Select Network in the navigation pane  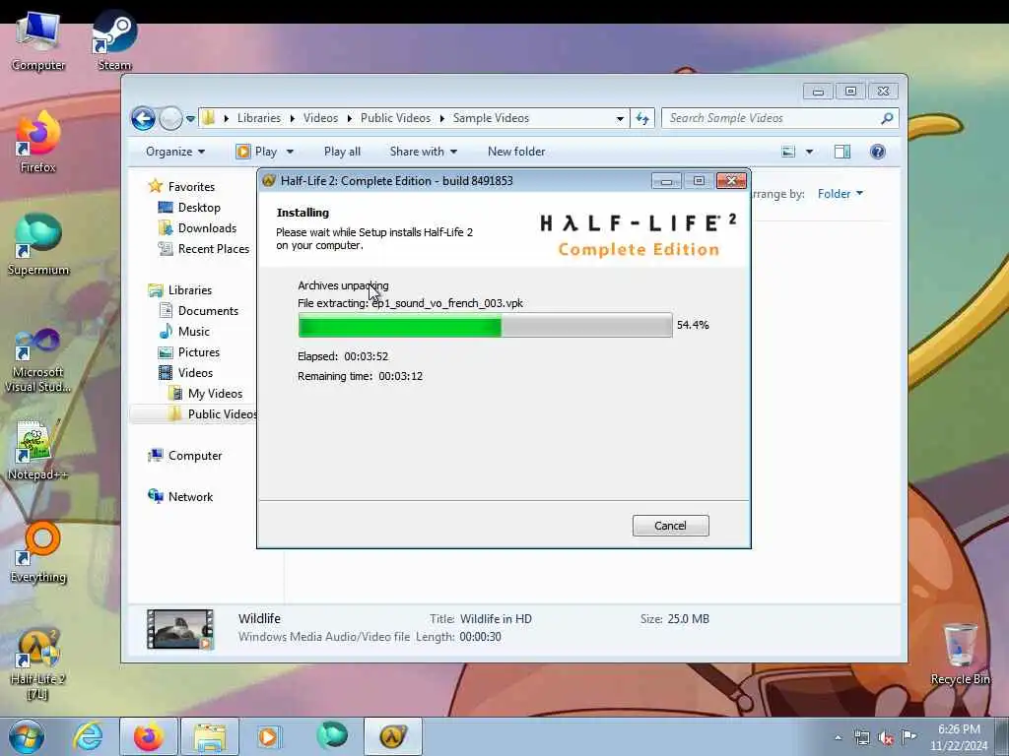pos(181,497)
